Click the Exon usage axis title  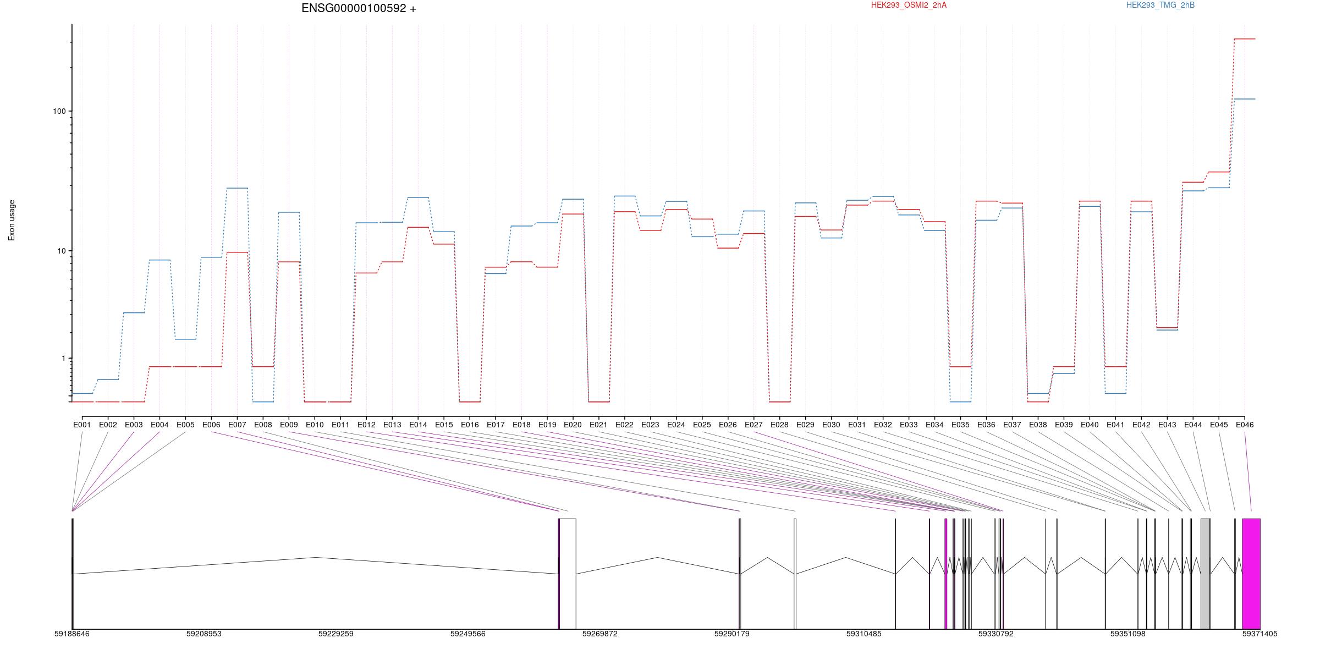point(12,220)
